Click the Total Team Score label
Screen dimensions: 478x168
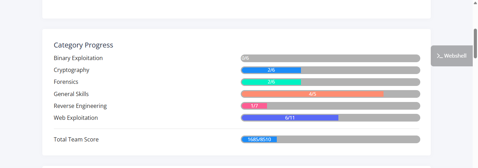click(x=76, y=139)
